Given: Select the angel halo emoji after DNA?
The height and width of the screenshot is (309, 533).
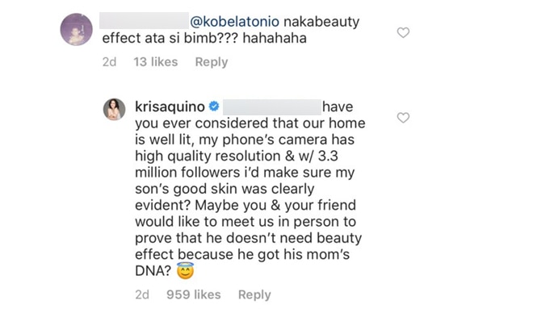Looking at the screenshot, I should coord(185,270).
